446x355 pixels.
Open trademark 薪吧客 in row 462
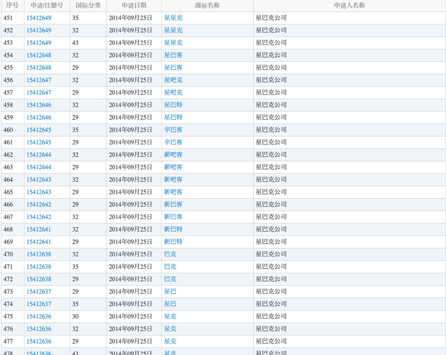(173, 155)
